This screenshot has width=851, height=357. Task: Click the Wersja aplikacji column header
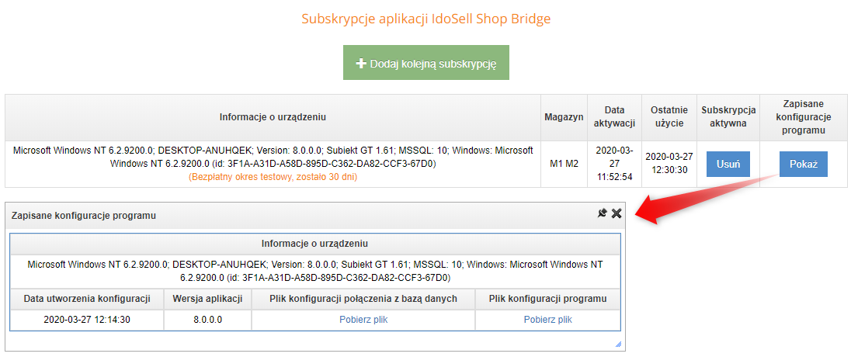pos(207,298)
